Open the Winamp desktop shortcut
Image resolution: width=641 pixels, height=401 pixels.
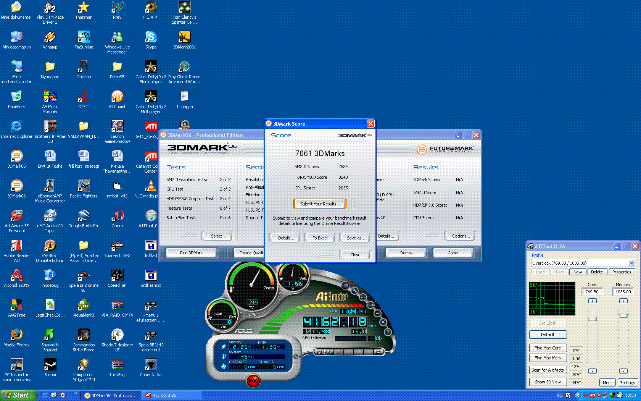point(50,40)
